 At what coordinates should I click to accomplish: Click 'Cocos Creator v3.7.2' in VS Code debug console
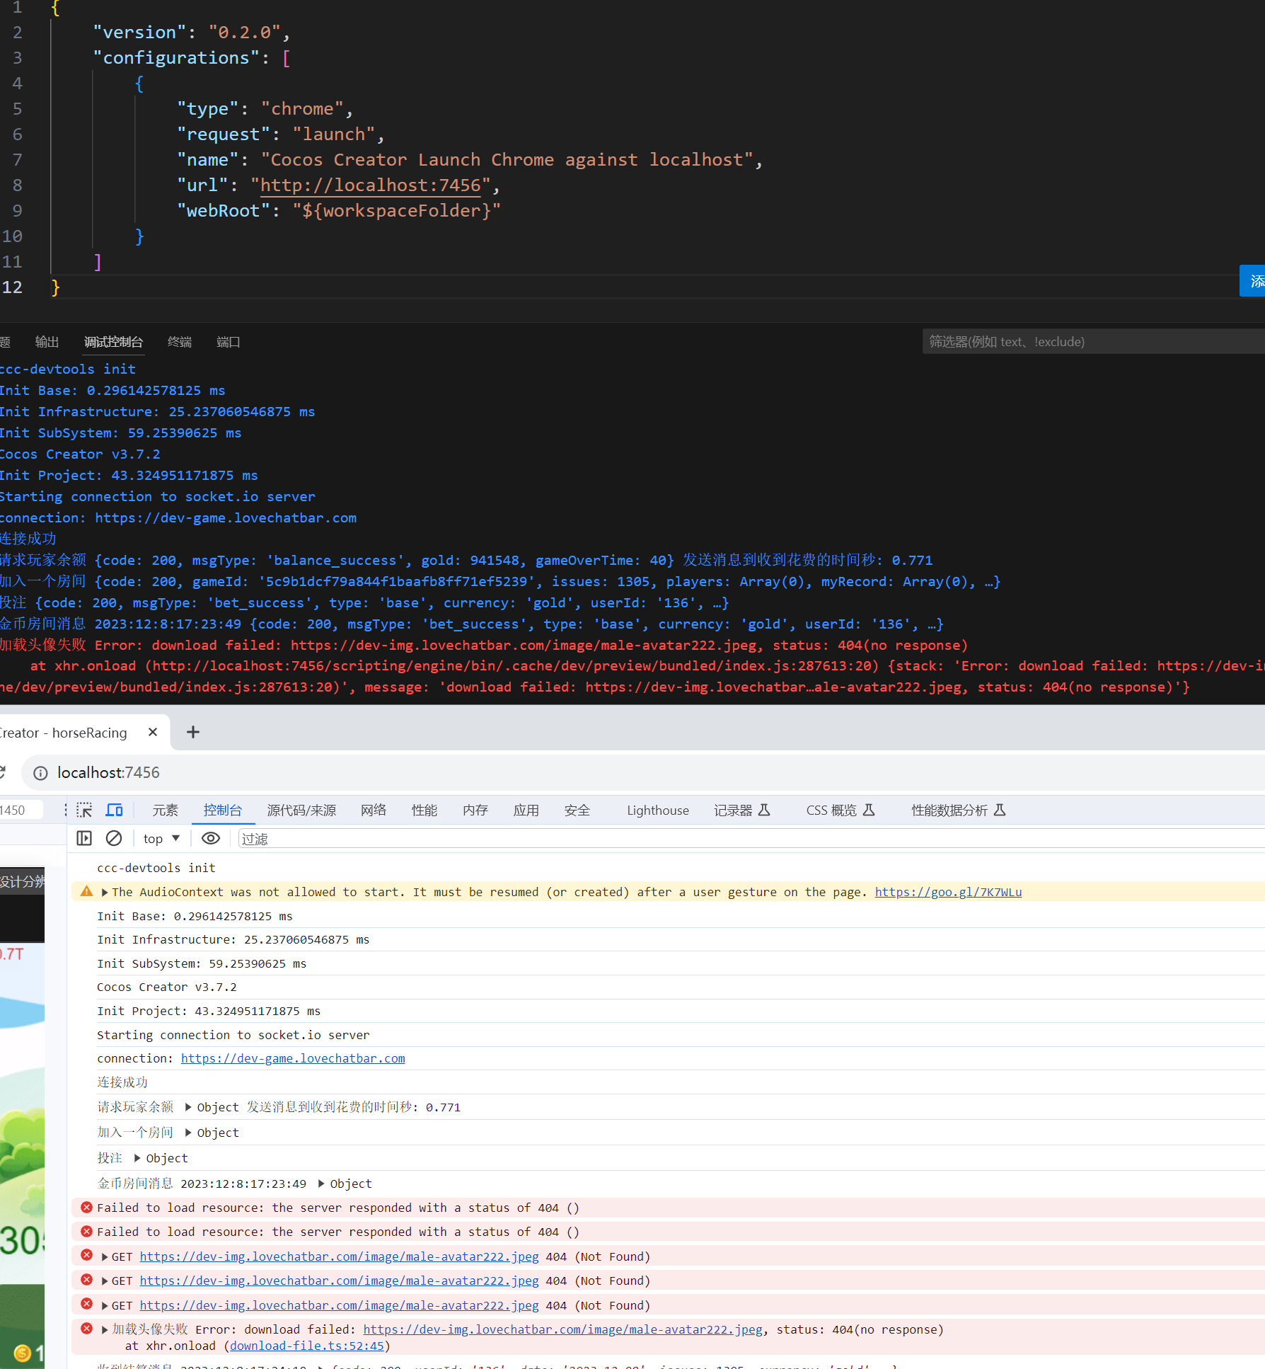[80, 454]
